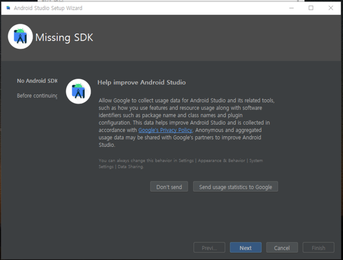343x260 pixels.
Task: Click the title bar Android Studio icon
Action: point(8,8)
